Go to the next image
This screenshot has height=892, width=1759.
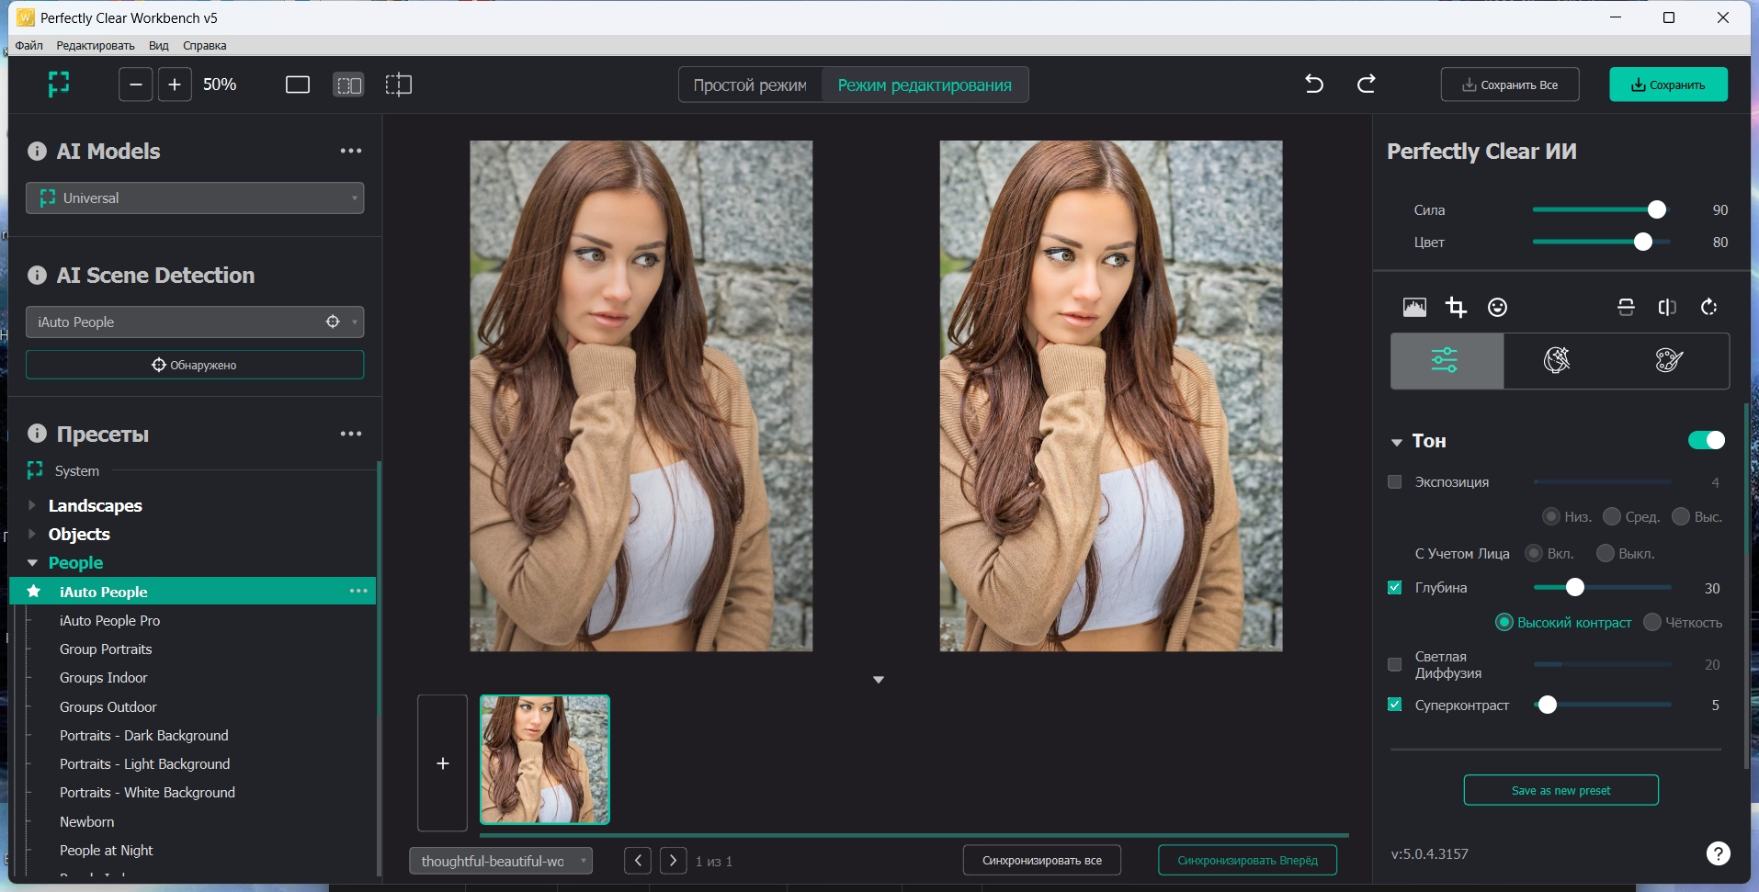point(674,861)
